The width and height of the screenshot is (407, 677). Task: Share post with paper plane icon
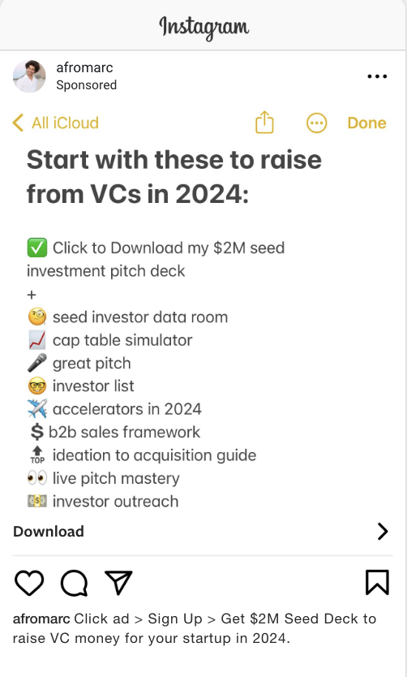[x=118, y=582]
